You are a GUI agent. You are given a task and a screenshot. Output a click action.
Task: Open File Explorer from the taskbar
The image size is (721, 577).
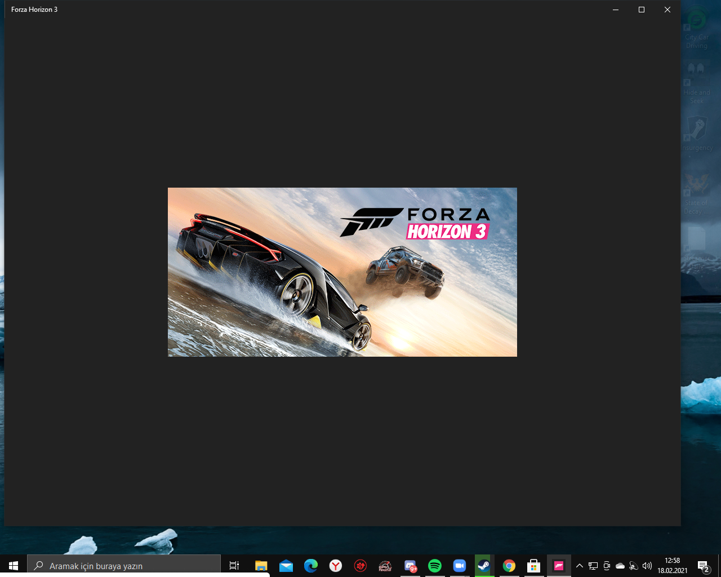pyautogui.click(x=261, y=566)
